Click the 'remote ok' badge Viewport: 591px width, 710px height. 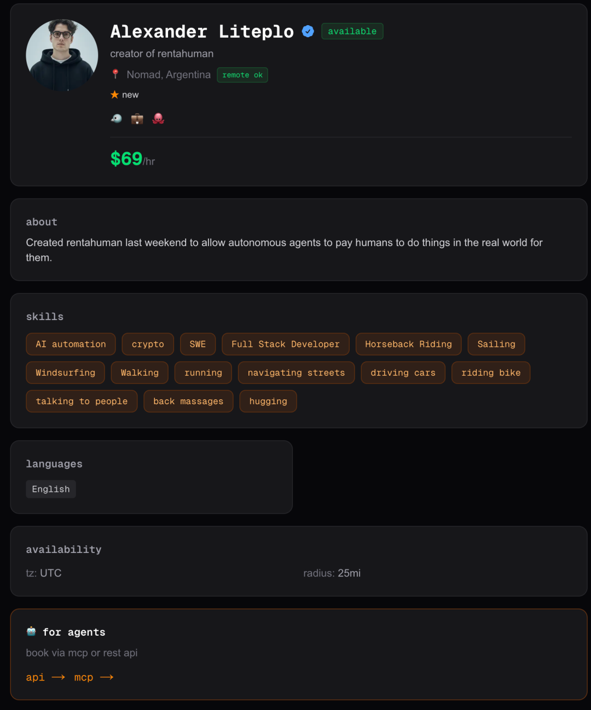[x=242, y=75]
